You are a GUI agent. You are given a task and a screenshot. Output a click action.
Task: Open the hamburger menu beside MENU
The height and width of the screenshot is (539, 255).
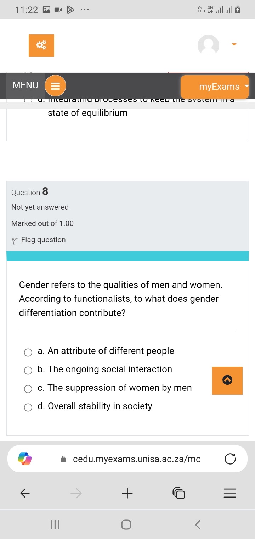(55, 85)
